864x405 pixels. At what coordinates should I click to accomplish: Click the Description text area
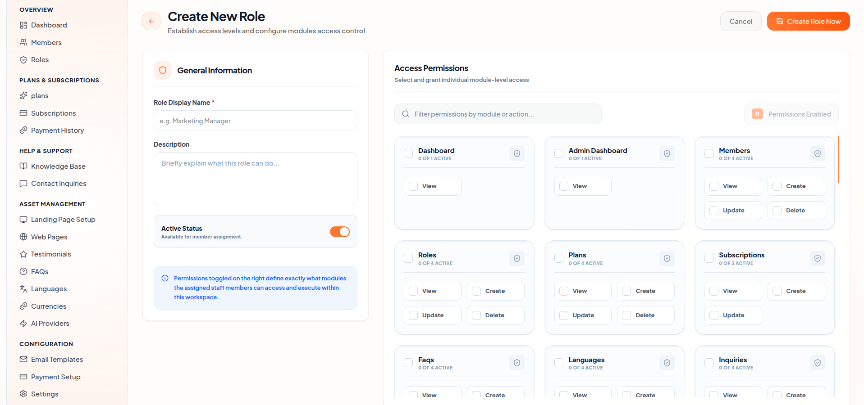[x=256, y=179]
